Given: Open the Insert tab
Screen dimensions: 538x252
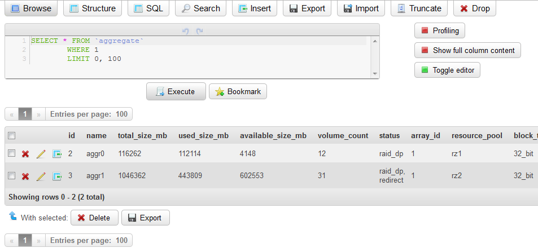Looking at the screenshot, I should click(x=255, y=8).
